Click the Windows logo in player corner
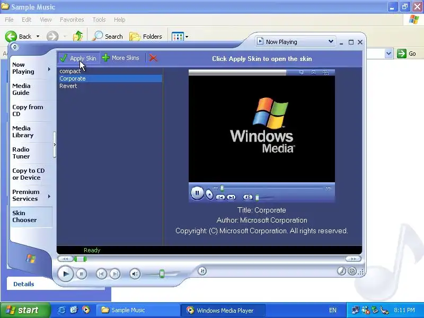 [x=31, y=259]
